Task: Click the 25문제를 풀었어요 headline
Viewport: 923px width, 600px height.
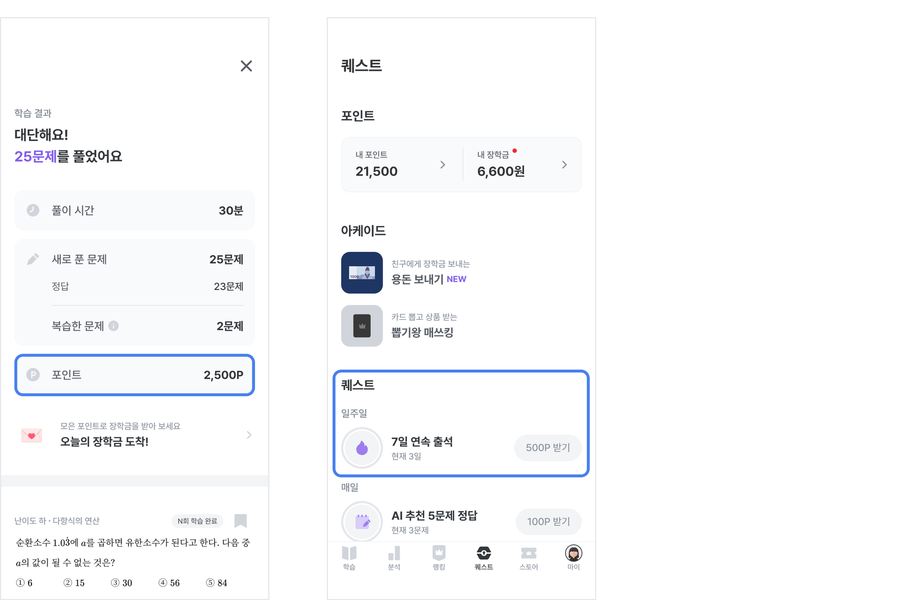Action: (x=69, y=156)
